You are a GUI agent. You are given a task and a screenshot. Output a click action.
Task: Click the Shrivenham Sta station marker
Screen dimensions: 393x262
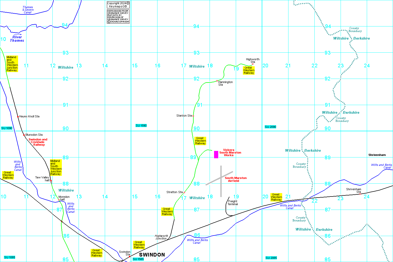[360, 194]
